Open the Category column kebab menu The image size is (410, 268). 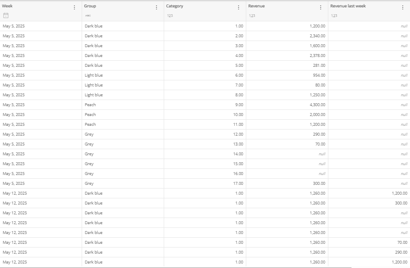pyautogui.click(x=238, y=7)
